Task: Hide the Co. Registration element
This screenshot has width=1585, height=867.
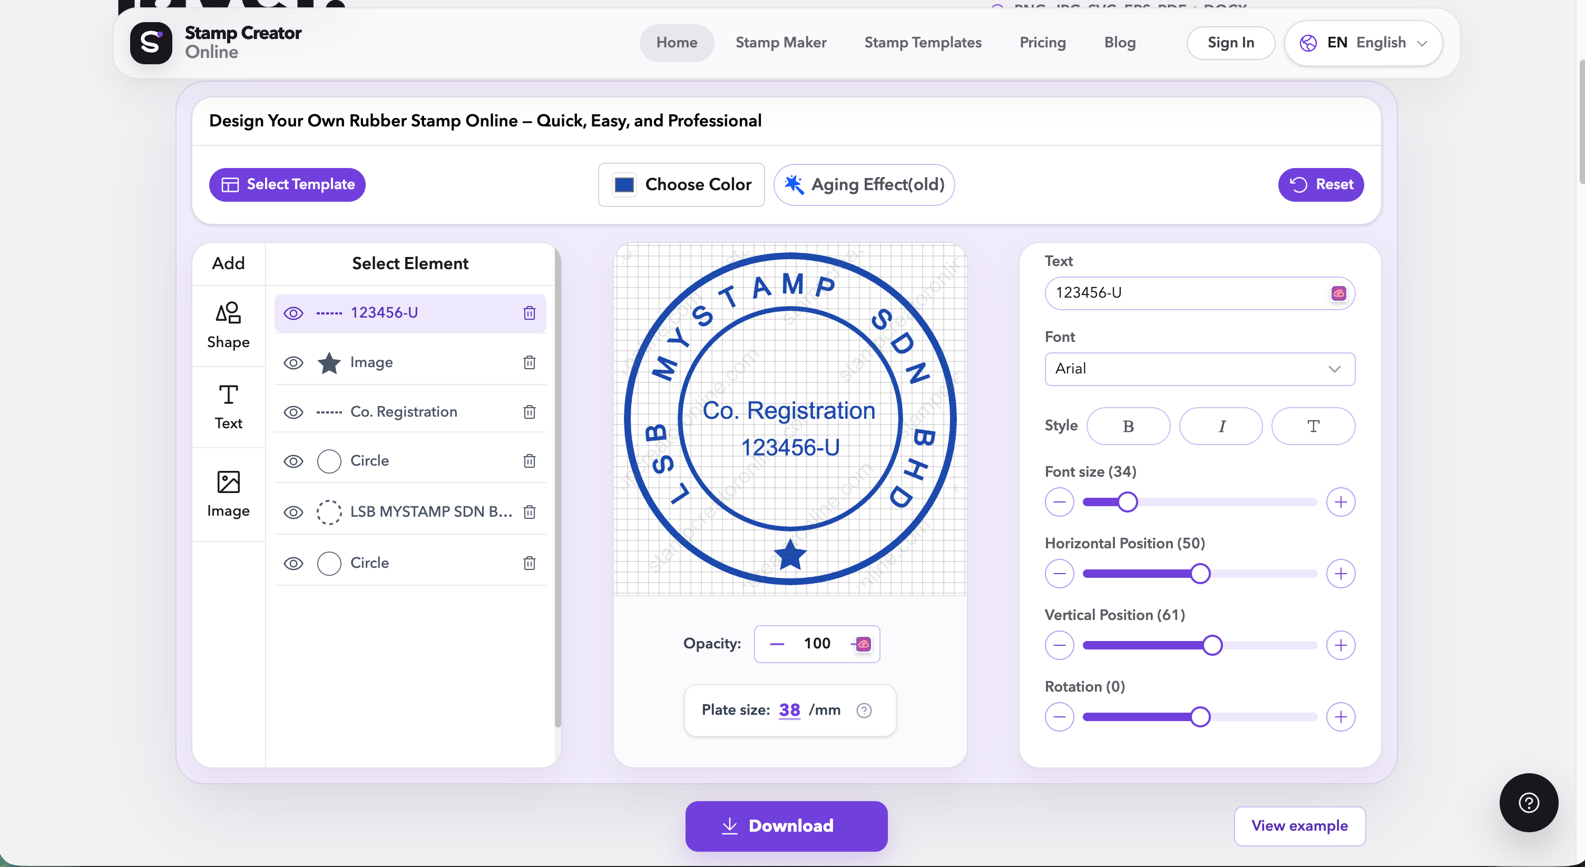Action: pos(293,412)
